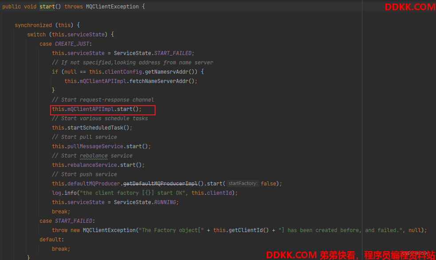Click the log.info call
436x260 pixels.
click(64, 193)
